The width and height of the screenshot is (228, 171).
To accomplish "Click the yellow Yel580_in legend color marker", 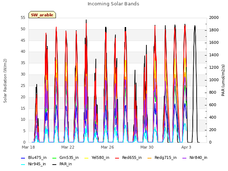I will click(x=86, y=158).
